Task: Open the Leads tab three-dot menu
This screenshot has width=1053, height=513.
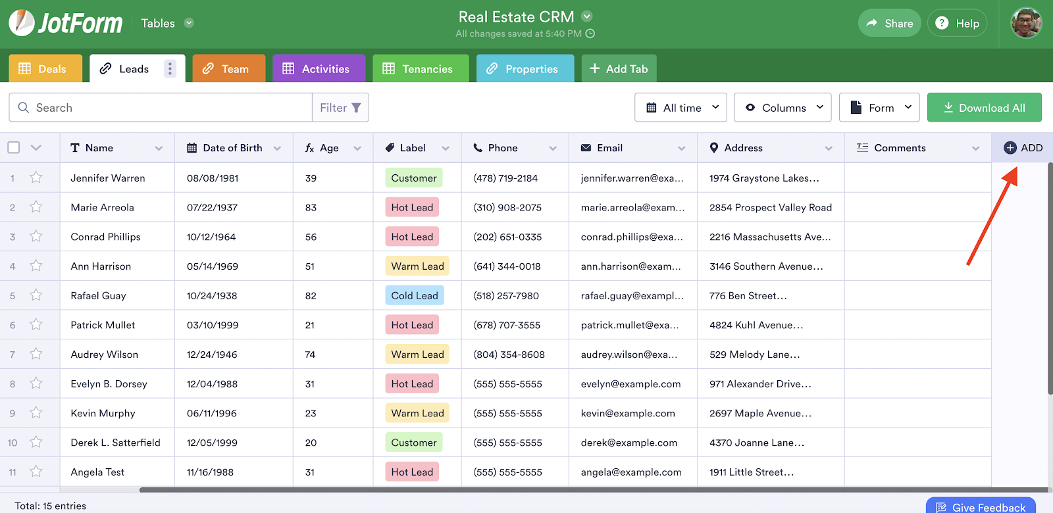Action: (x=170, y=69)
